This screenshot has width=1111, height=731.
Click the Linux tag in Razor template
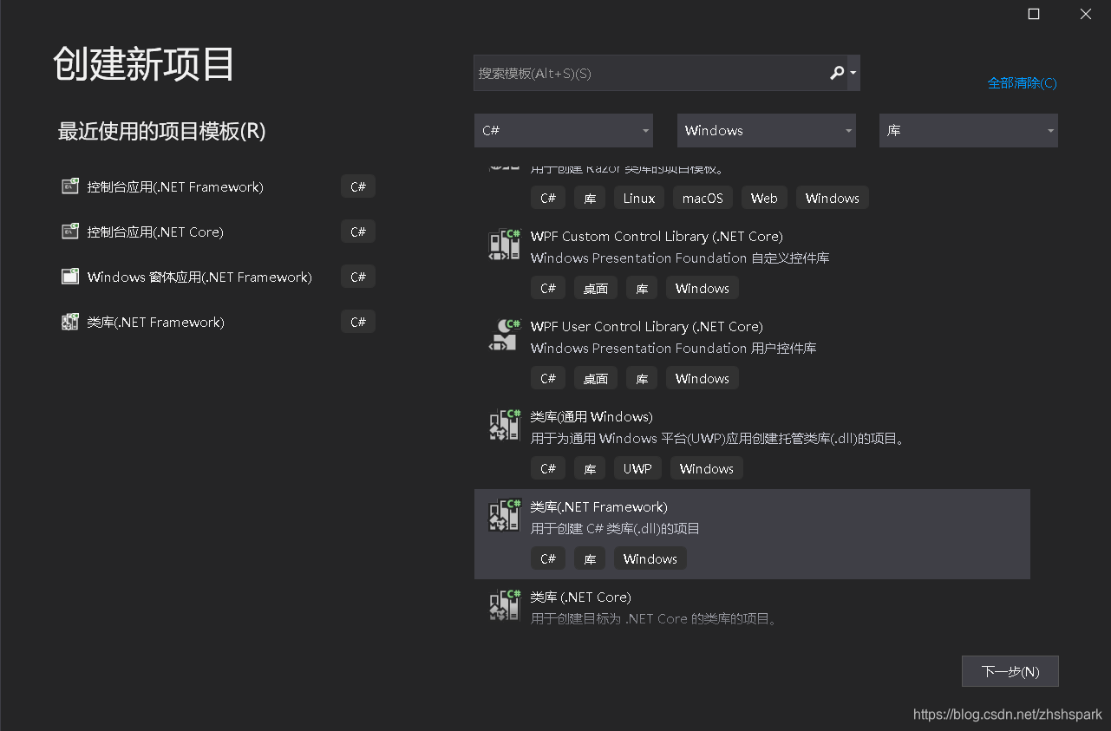pyautogui.click(x=639, y=198)
